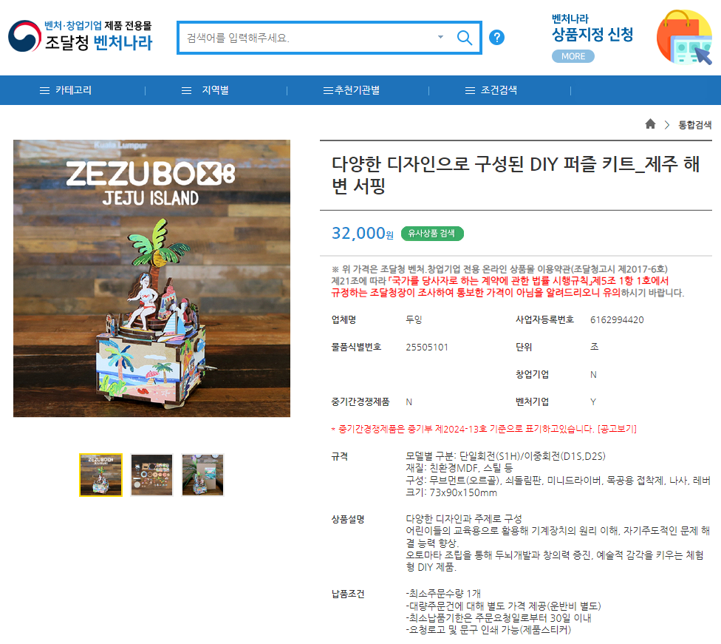Viewport: 721px width, 644px height.
Task: Click the hamburger icon beside 카테고리
Action: coord(44,91)
